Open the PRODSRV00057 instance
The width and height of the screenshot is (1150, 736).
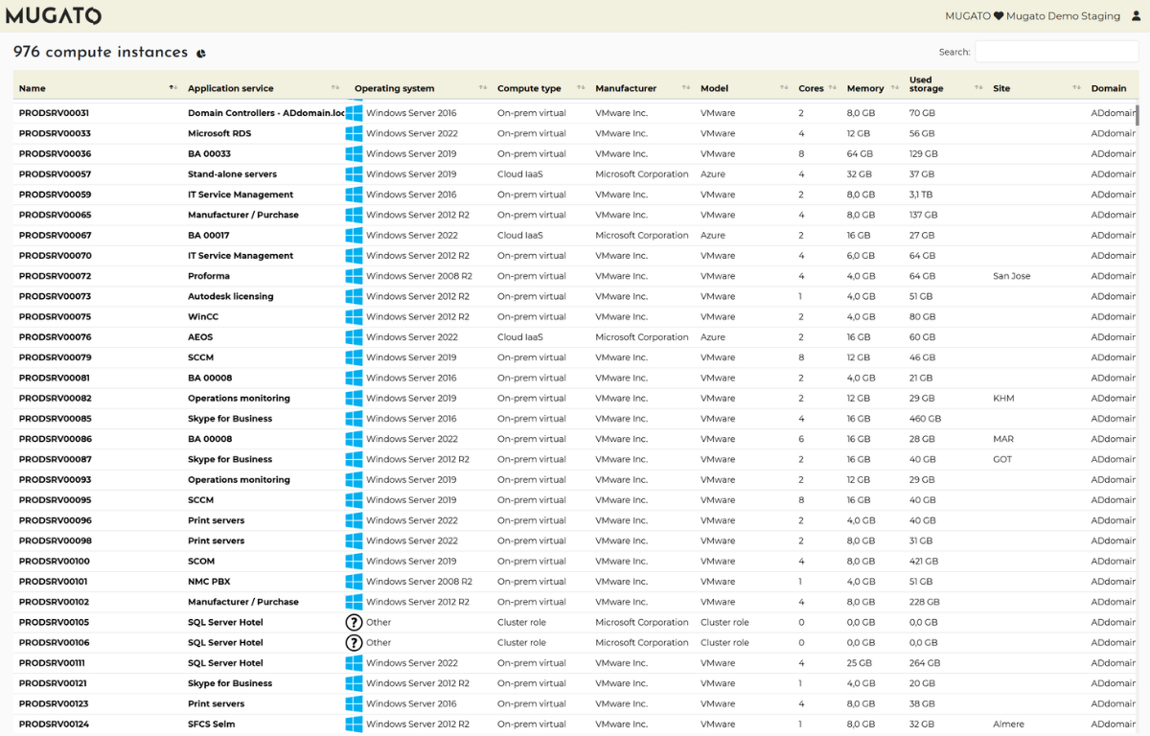pos(55,174)
